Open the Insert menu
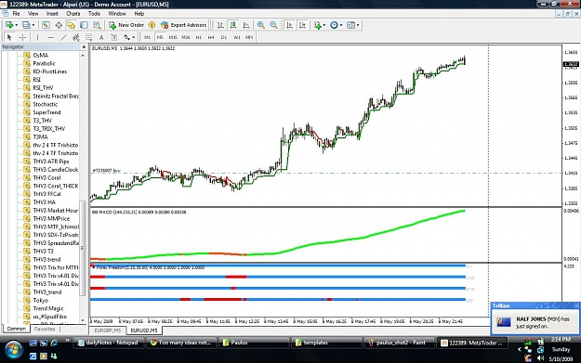Image resolution: width=581 pixels, height=363 pixels. [52, 14]
